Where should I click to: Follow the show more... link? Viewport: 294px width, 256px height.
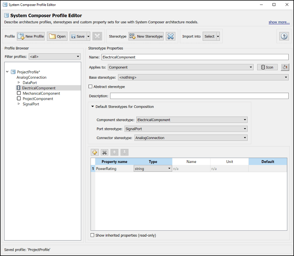279,22
